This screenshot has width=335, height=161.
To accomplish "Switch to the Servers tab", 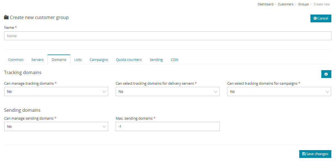I will tap(37, 60).
